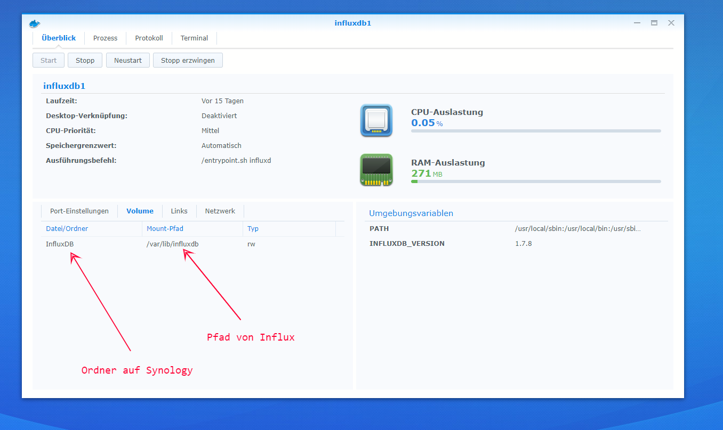Select the Volume tab

(x=140, y=211)
